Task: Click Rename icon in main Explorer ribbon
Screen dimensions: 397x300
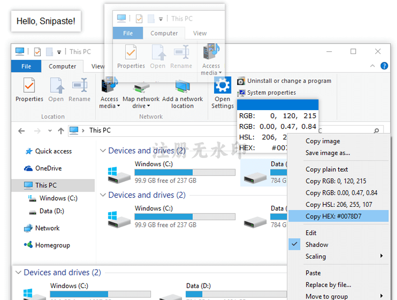Action: click(x=79, y=85)
